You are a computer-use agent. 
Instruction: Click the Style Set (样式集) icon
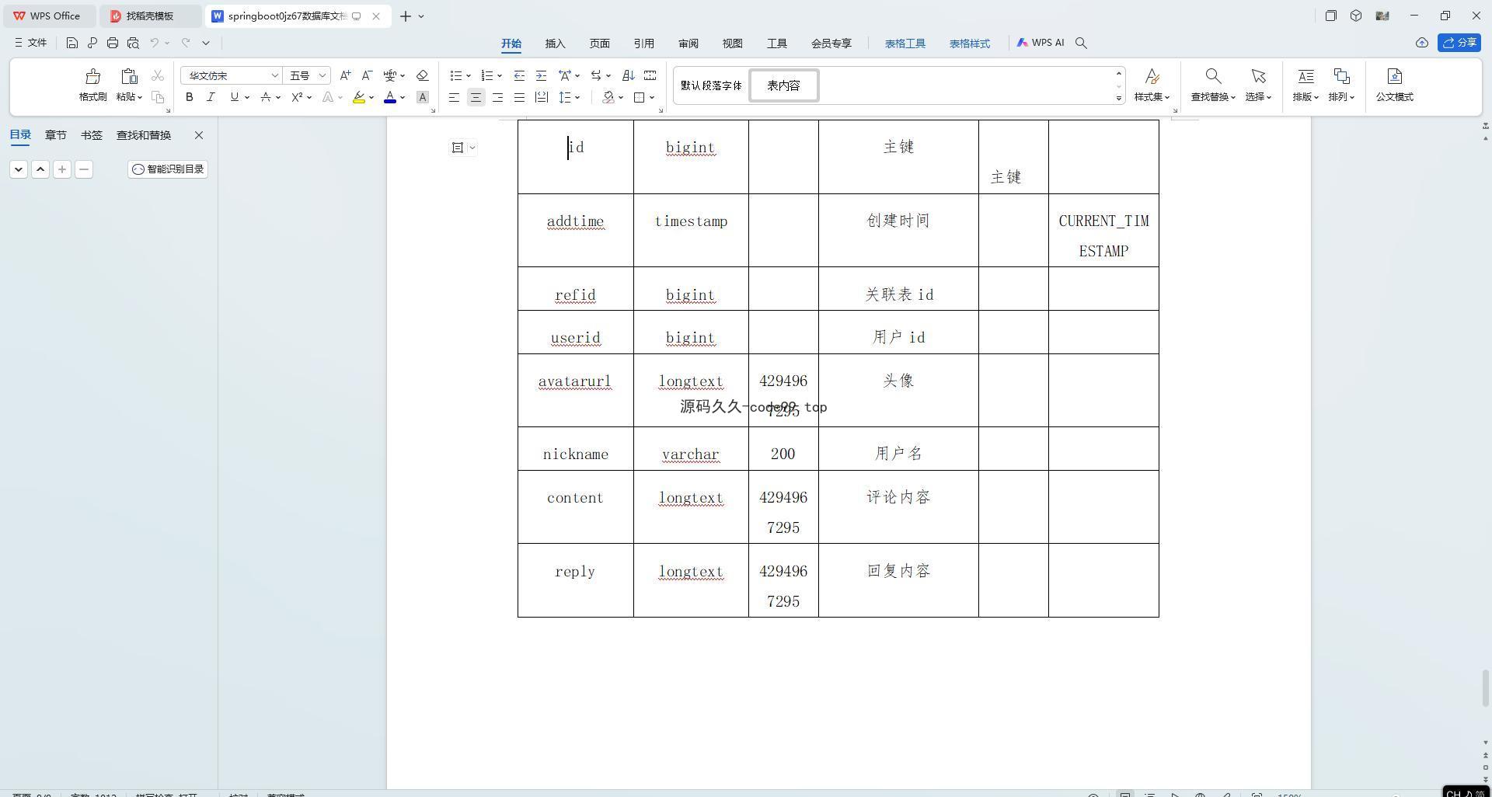(x=1152, y=76)
